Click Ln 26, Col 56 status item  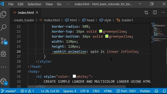click(50, 91)
